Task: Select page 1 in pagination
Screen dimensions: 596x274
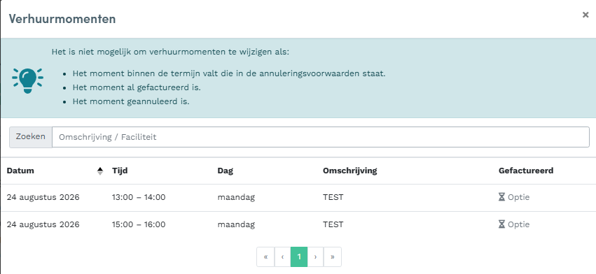Action: [299, 257]
